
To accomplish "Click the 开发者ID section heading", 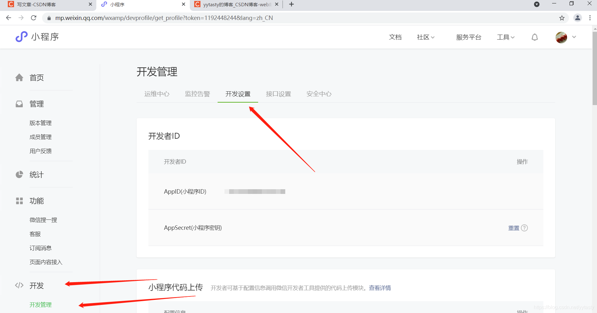I will click(x=164, y=136).
